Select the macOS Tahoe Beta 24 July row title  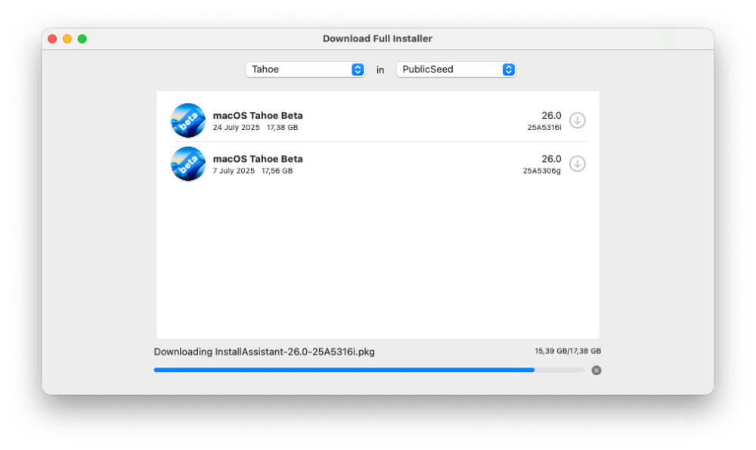[x=258, y=115]
